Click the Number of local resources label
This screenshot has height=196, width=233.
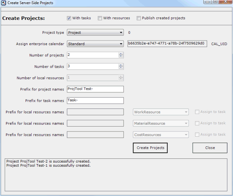click(40, 78)
